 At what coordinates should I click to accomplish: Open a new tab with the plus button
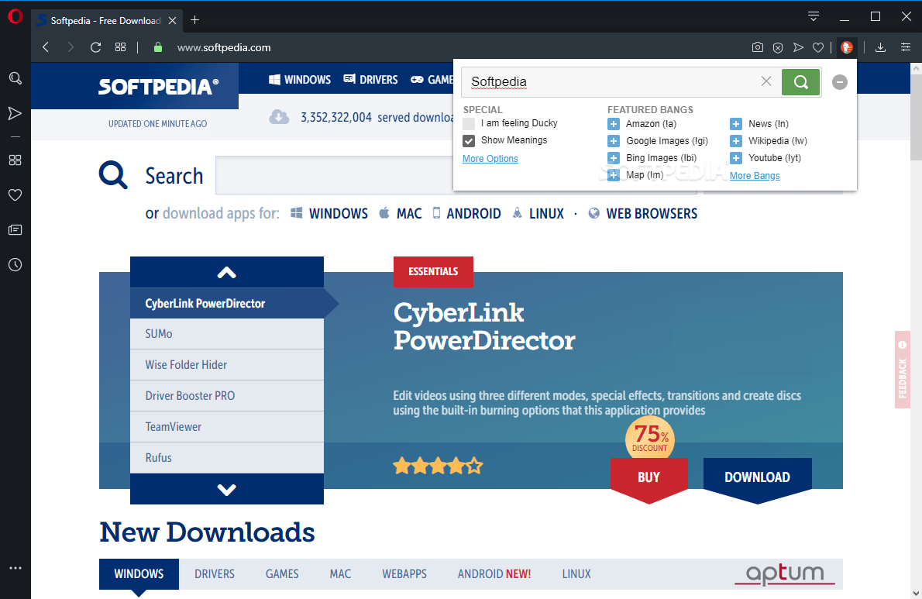click(194, 20)
